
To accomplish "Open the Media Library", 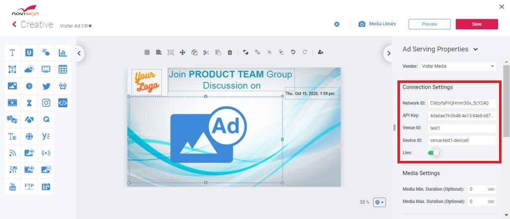I will 378,24.
